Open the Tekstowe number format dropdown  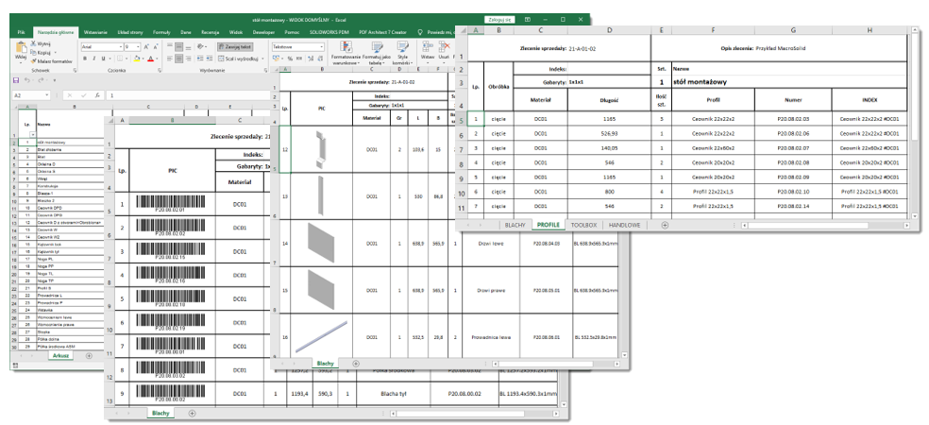(322, 47)
